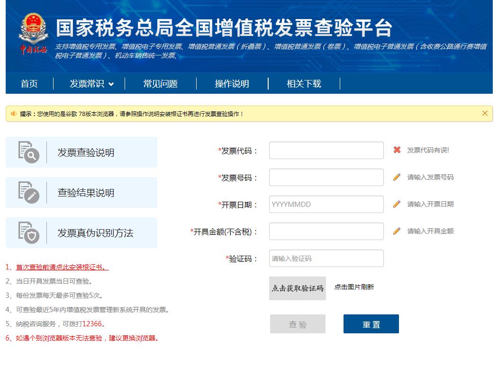
Task: Open the 常见问题 navigation item
Action: pos(160,84)
